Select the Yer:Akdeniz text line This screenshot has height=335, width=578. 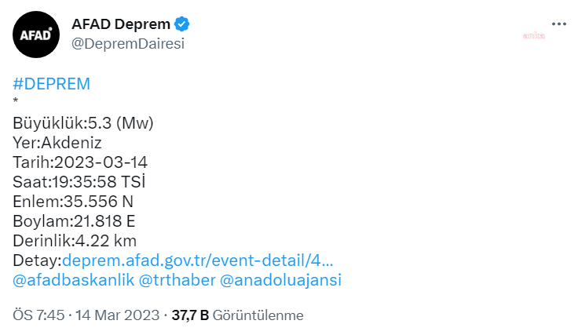57,143
